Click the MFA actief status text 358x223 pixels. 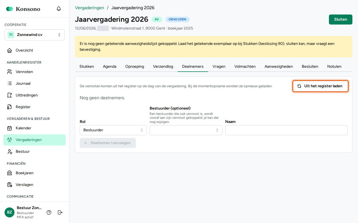click(x=25, y=217)
